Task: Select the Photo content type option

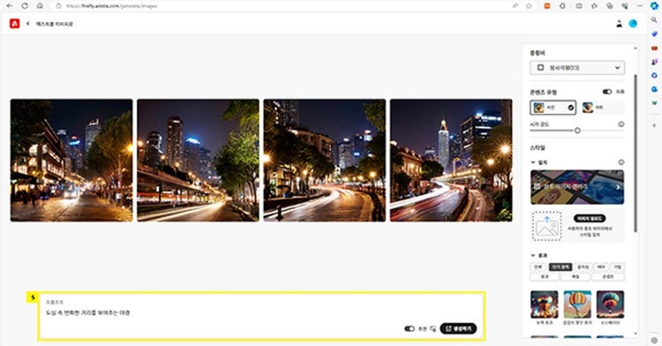Action: click(553, 108)
